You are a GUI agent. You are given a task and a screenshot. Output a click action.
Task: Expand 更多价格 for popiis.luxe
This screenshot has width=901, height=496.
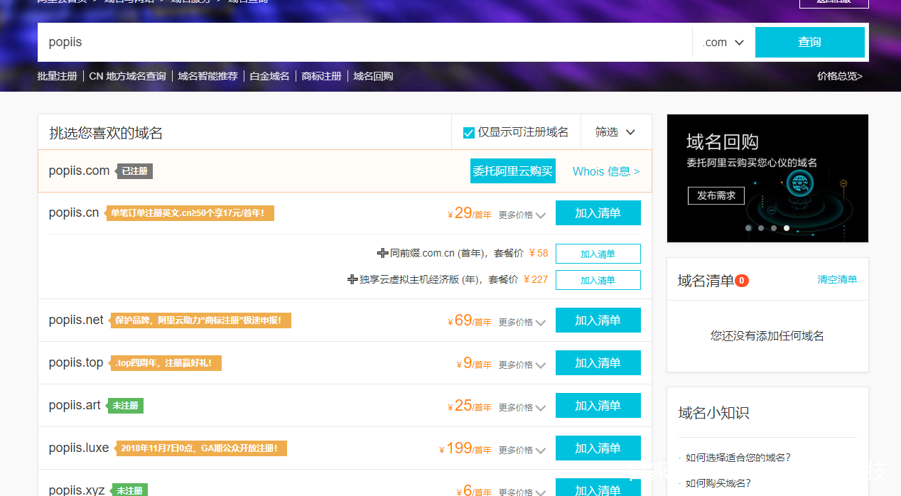coord(522,450)
